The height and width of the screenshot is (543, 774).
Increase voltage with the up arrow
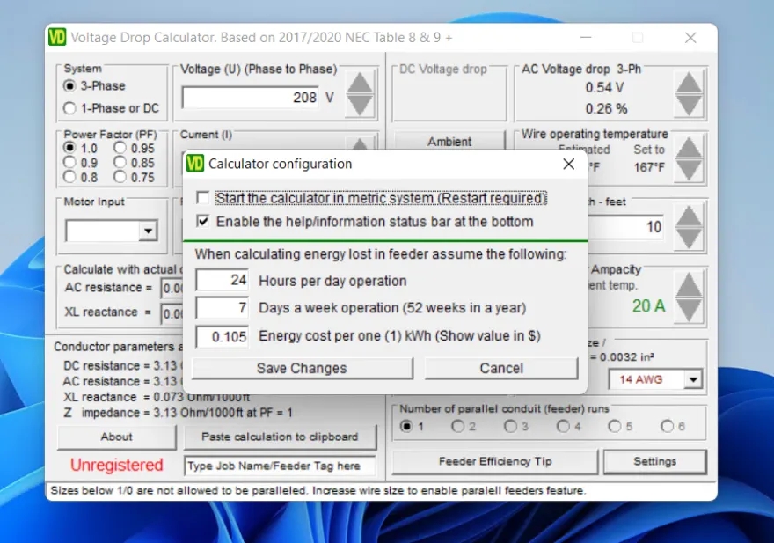click(360, 82)
